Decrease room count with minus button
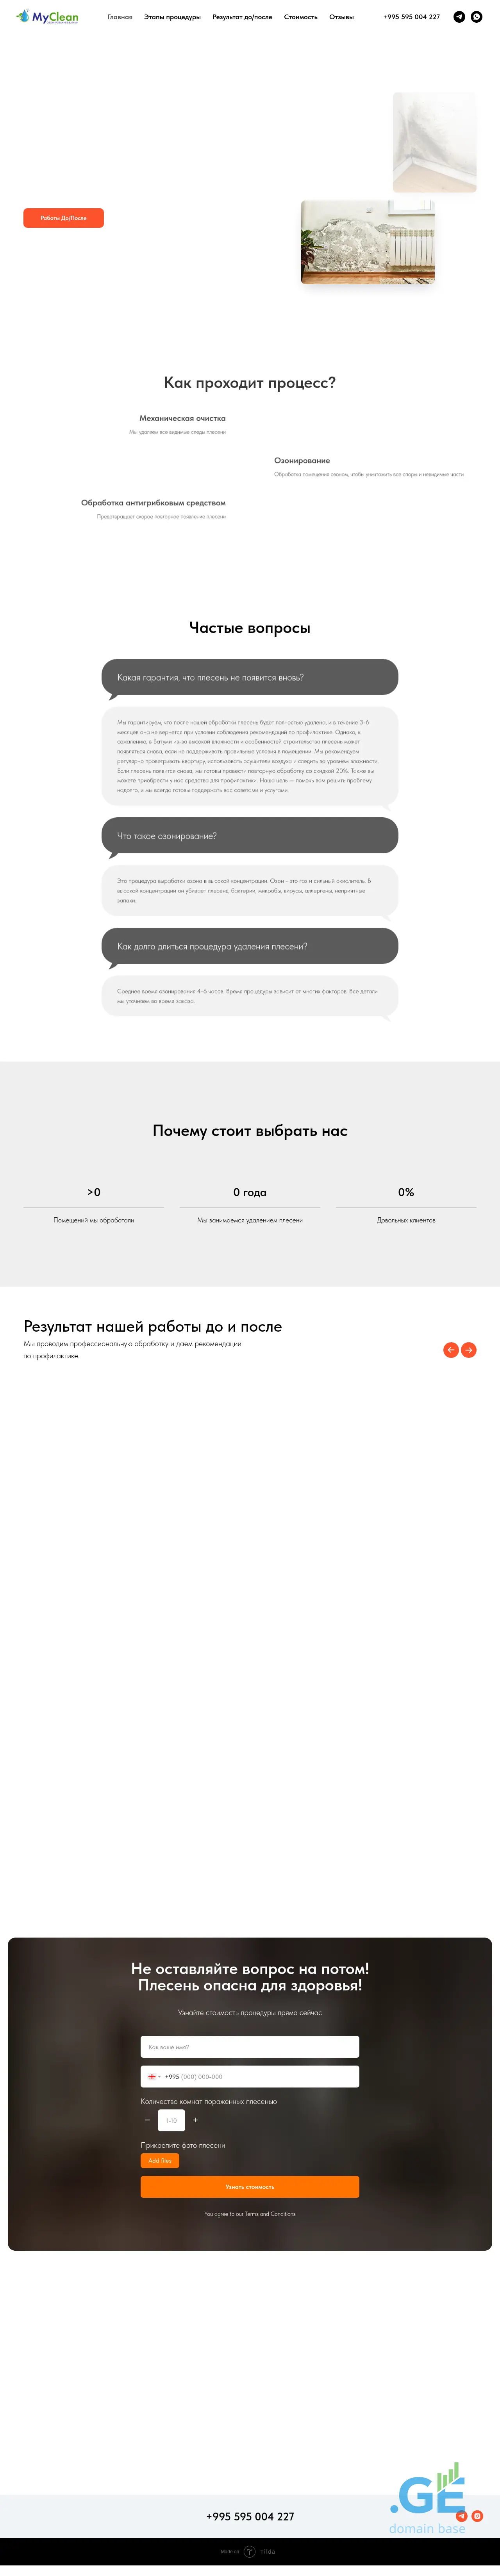 [x=148, y=2120]
